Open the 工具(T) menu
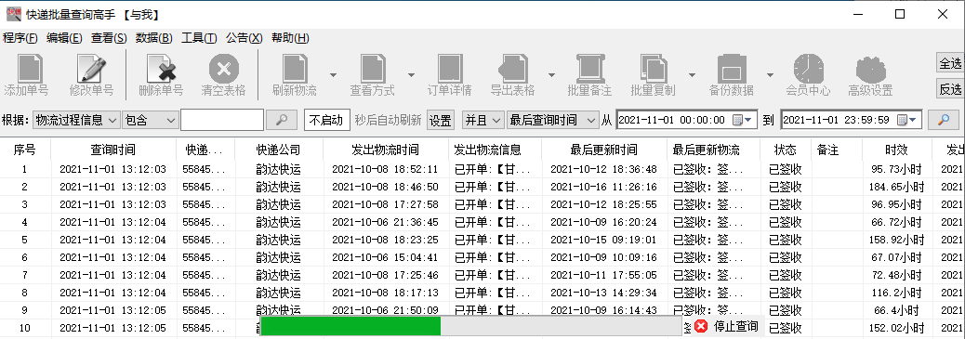Viewport: 965px width, 339px height. pos(199,38)
